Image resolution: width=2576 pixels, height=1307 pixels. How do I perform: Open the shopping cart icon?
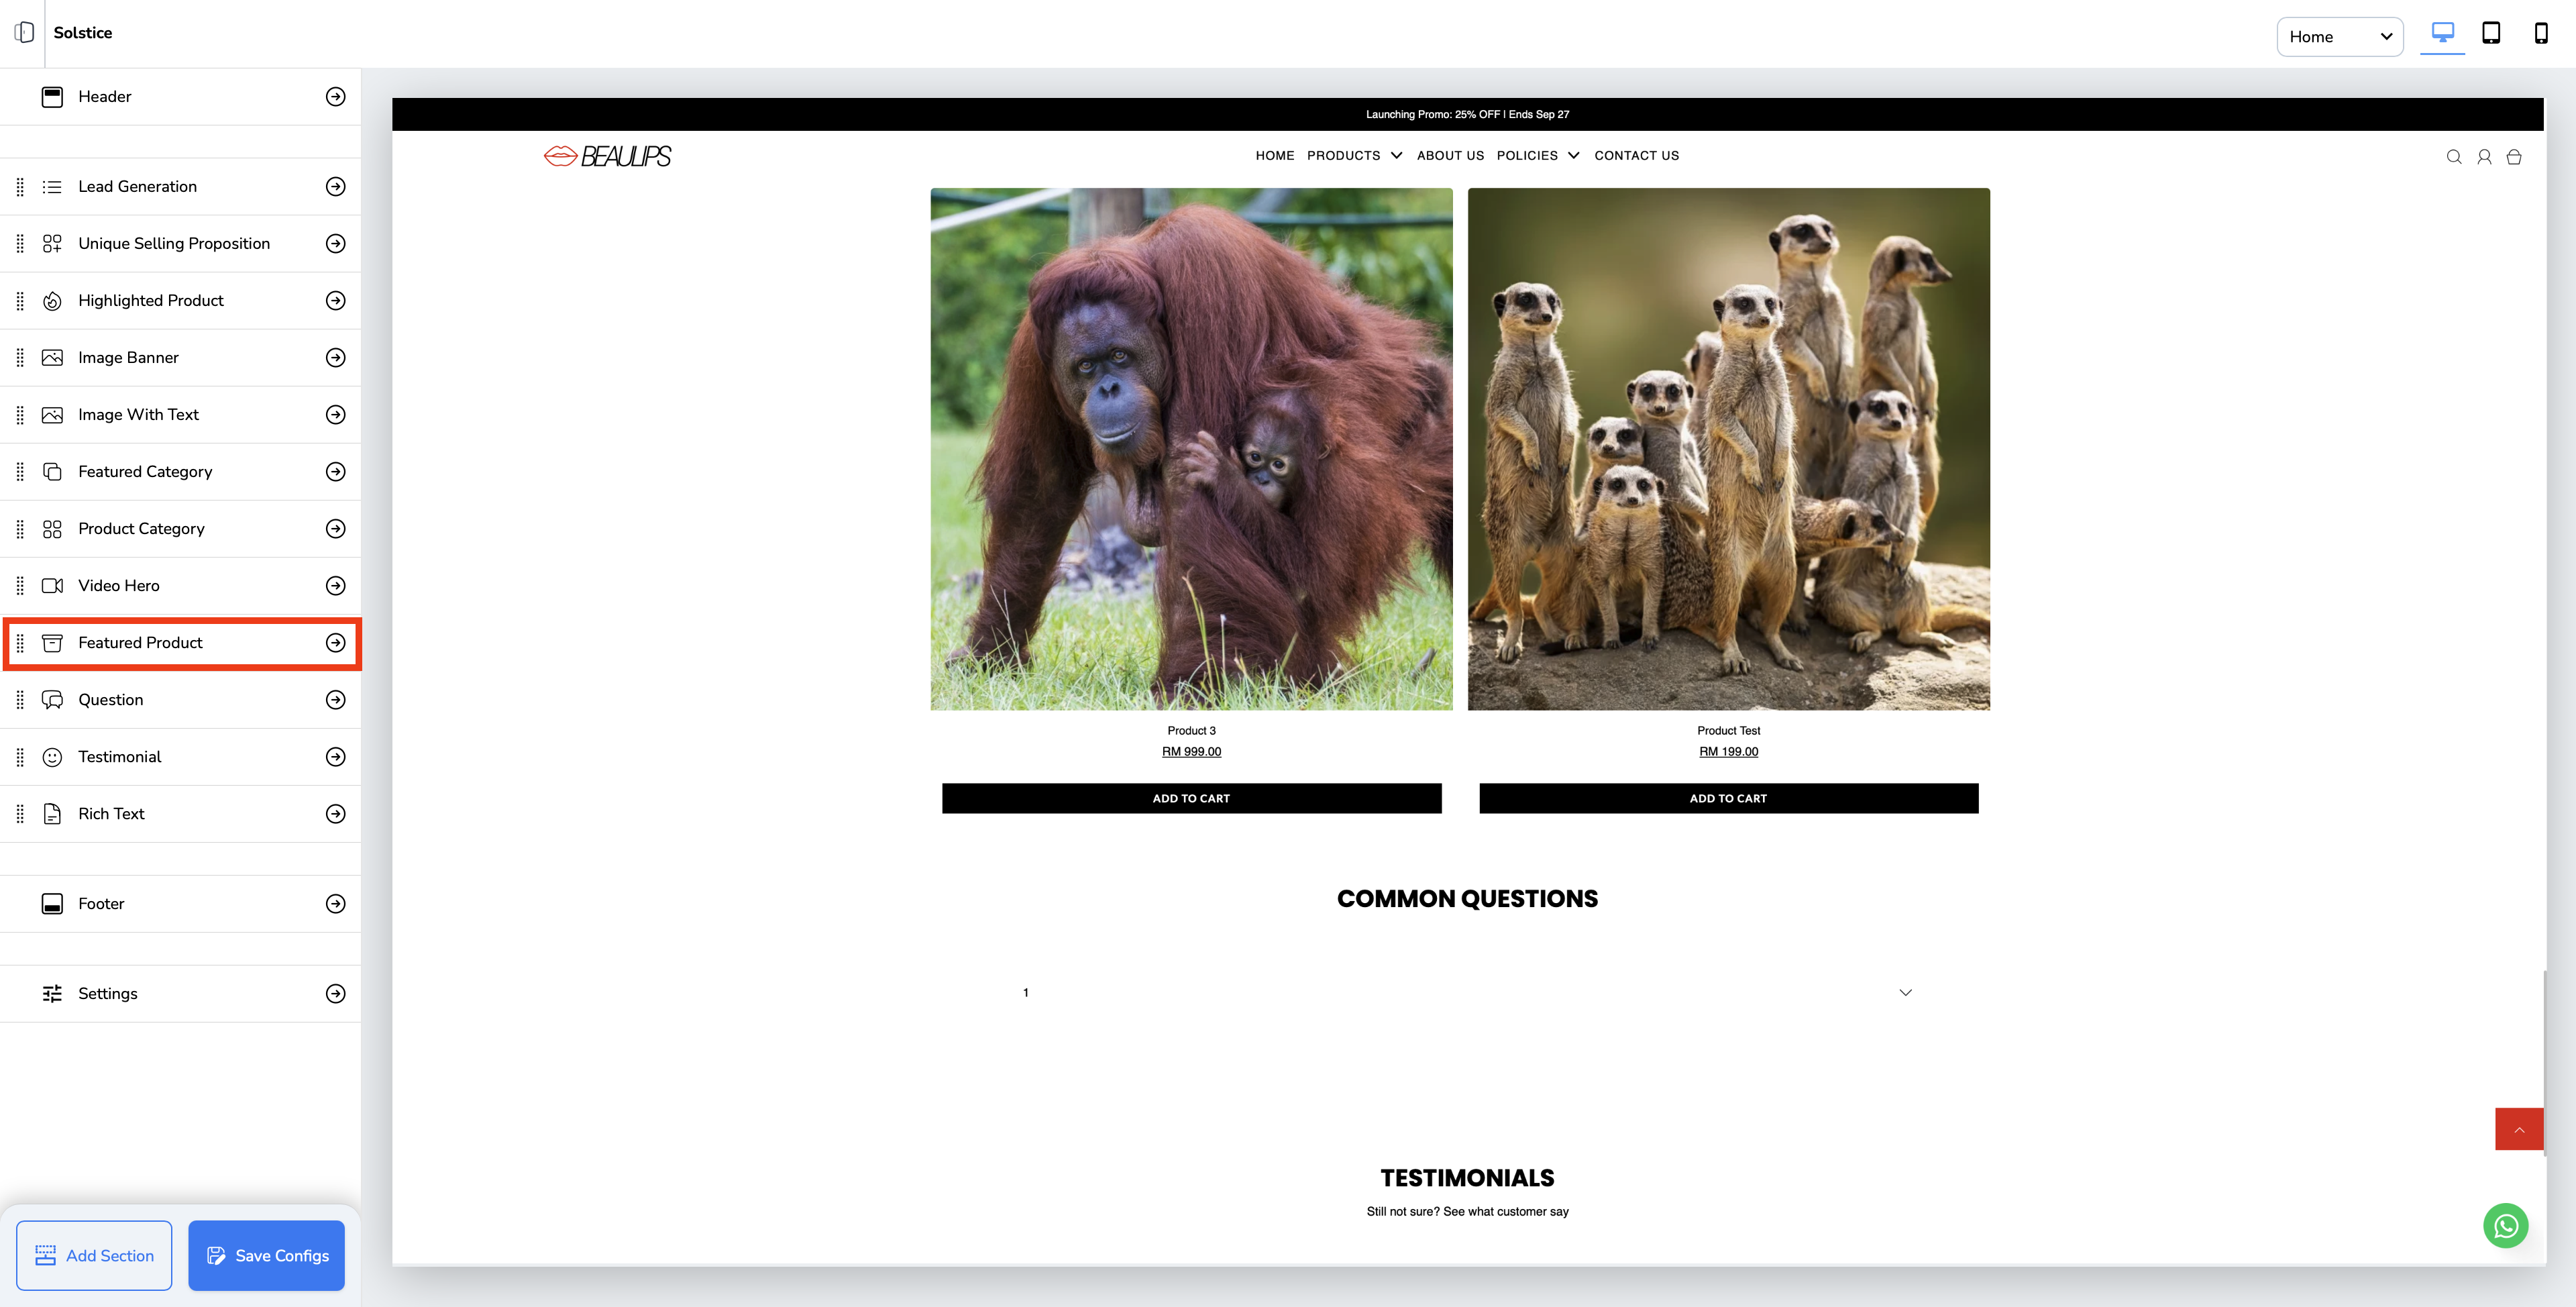(2513, 157)
